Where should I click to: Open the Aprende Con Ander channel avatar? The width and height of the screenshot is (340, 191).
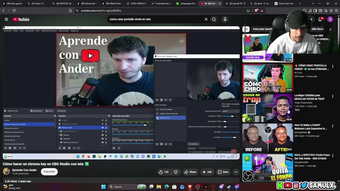(6, 171)
